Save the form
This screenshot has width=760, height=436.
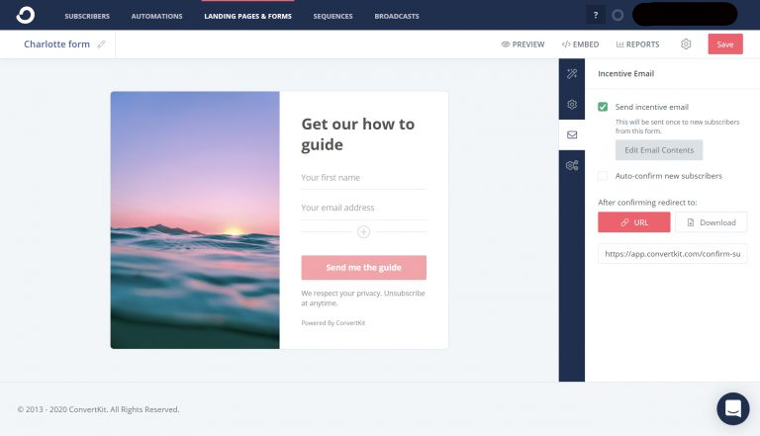[x=725, y=44]
